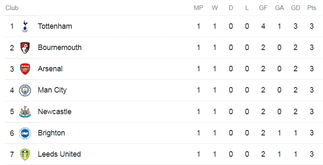323x165 pixels.
Task: Open the Tottenham team name link
Action: point(55,26)
